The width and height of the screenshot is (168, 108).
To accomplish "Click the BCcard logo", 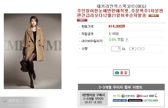I will click(x=142, y=96).
